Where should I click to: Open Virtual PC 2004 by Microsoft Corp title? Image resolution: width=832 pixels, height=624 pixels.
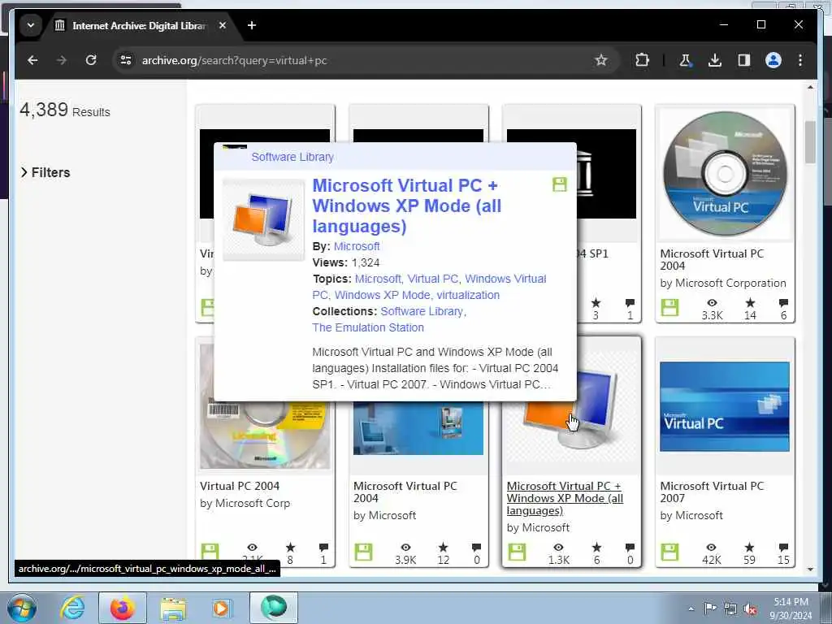click(240, 486)
